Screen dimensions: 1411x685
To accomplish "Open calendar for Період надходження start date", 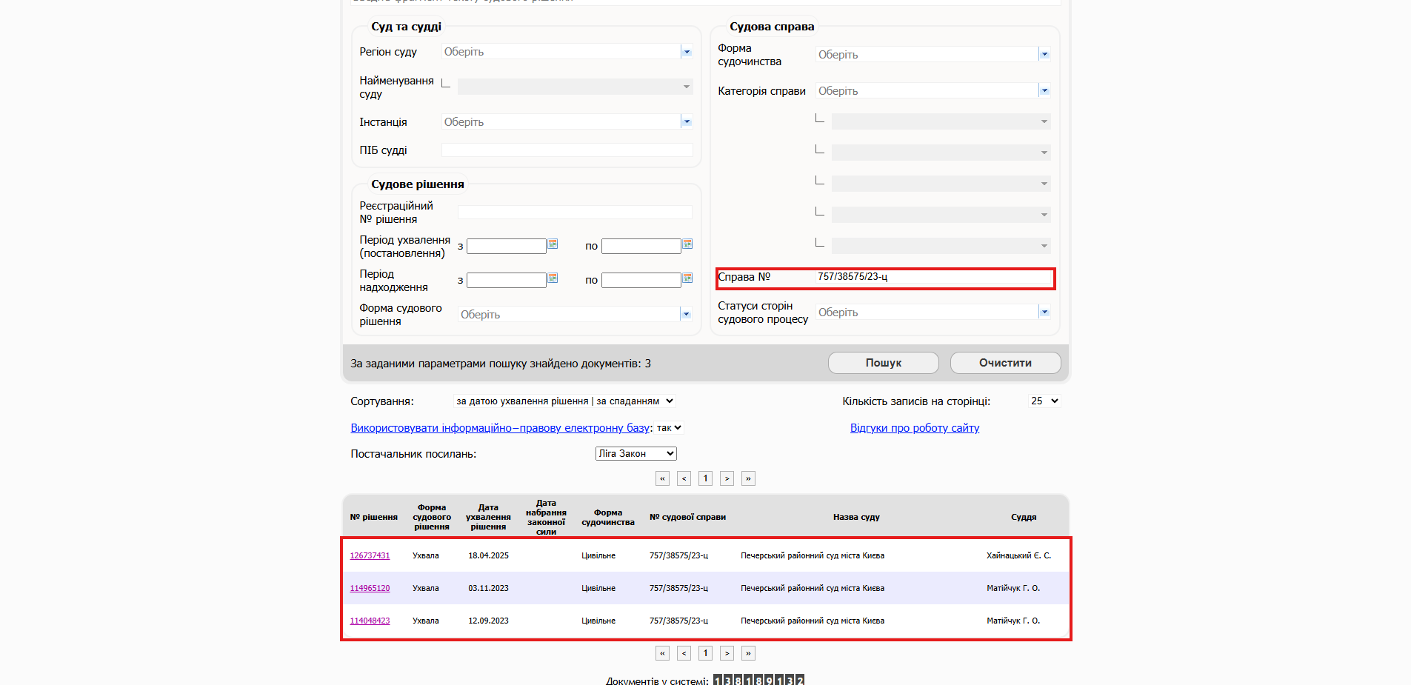I will tap(553, 278).
